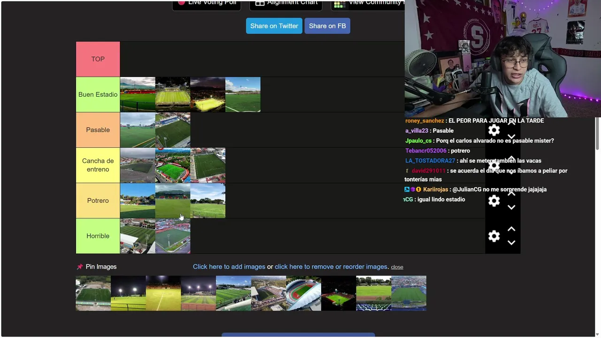Select first stadium image in Horrible row
Viewport: 601px width, 338px height.
click(x=138, y=236)
